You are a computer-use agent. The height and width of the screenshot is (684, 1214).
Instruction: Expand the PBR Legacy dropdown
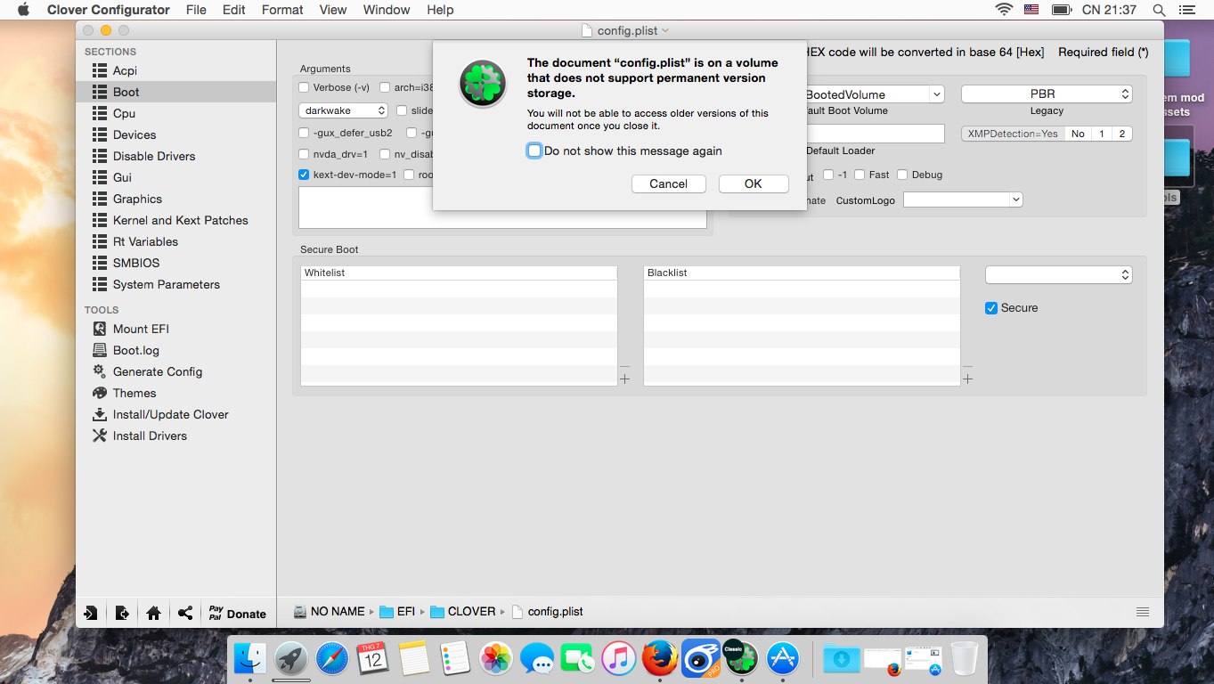pos(1046,94)
